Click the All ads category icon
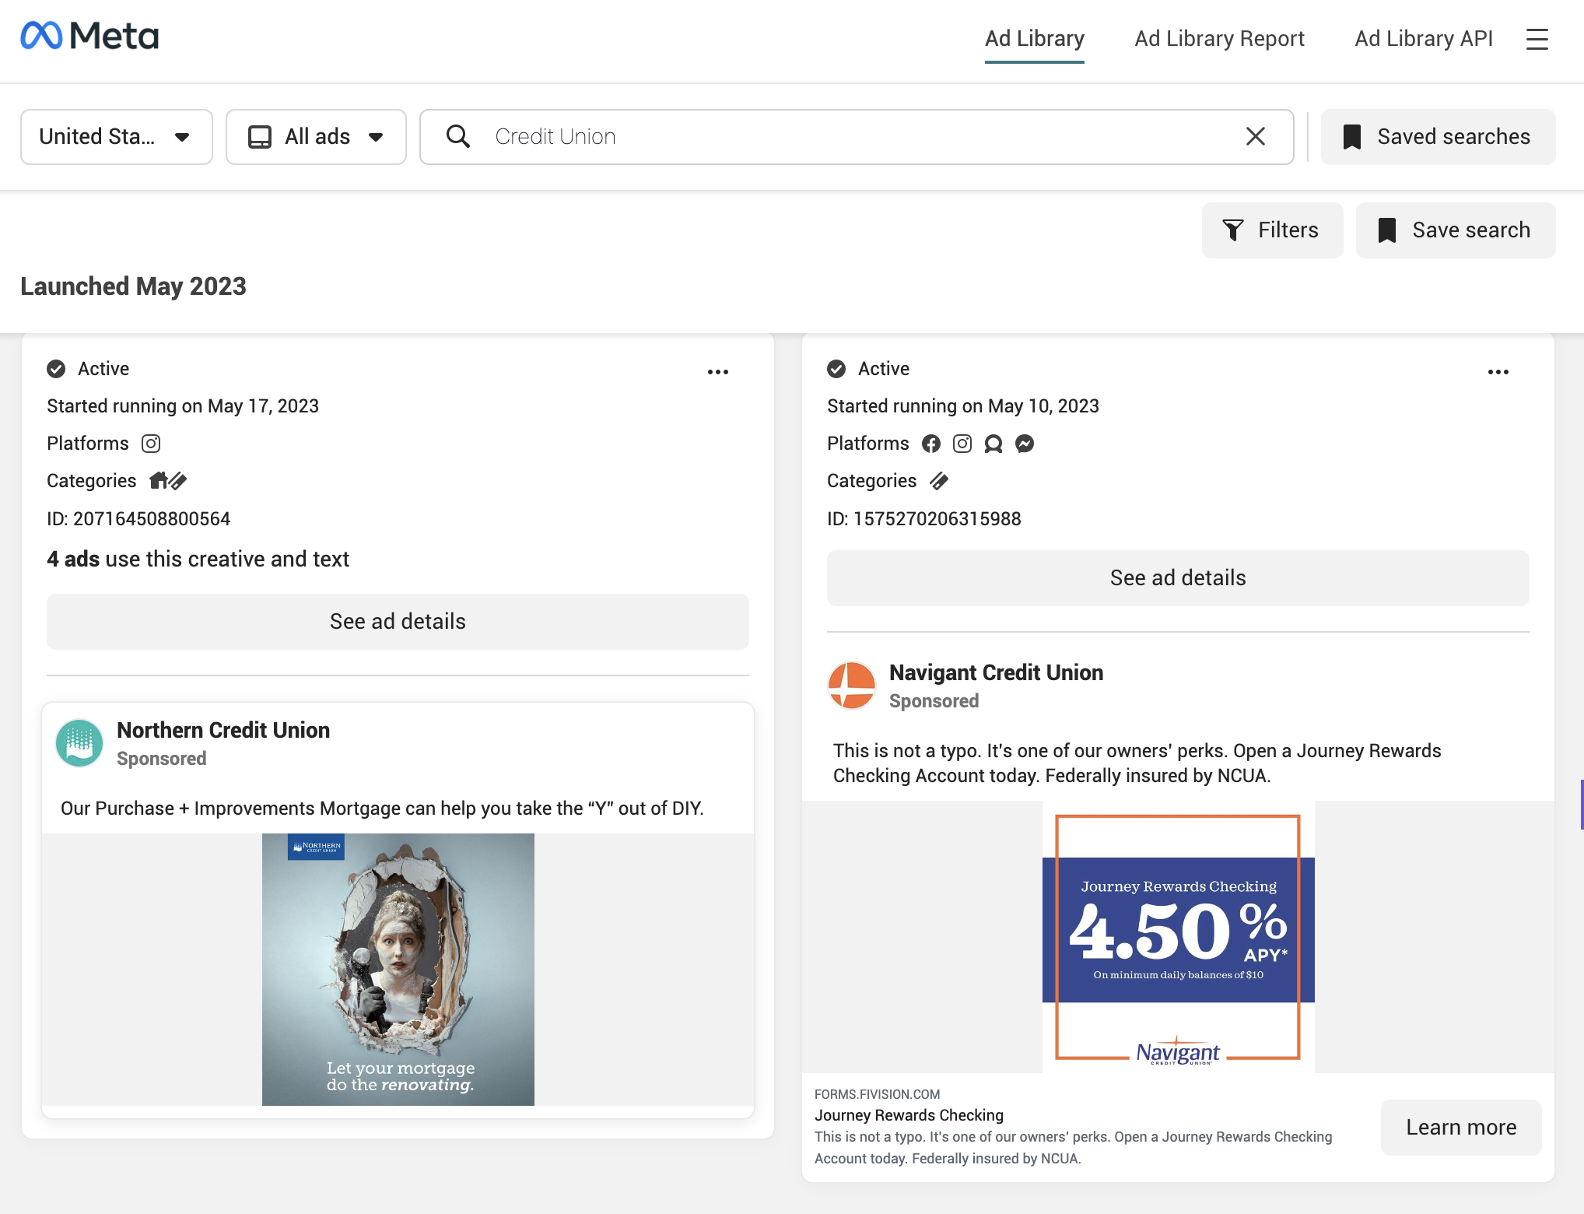Screen dimensions: 1584x1214 260,137
